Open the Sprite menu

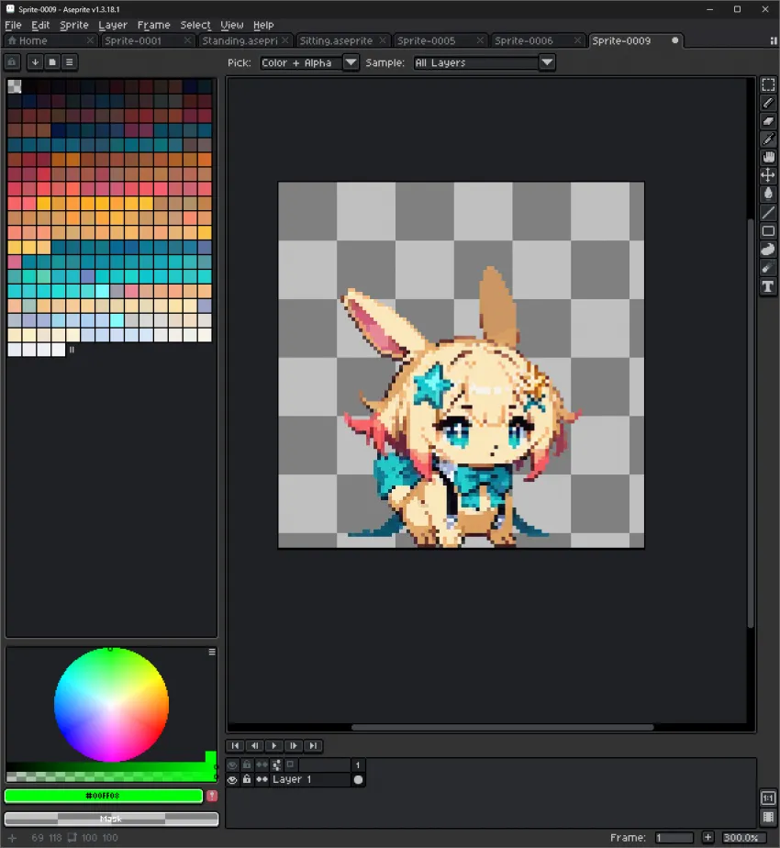pos(74,25)
